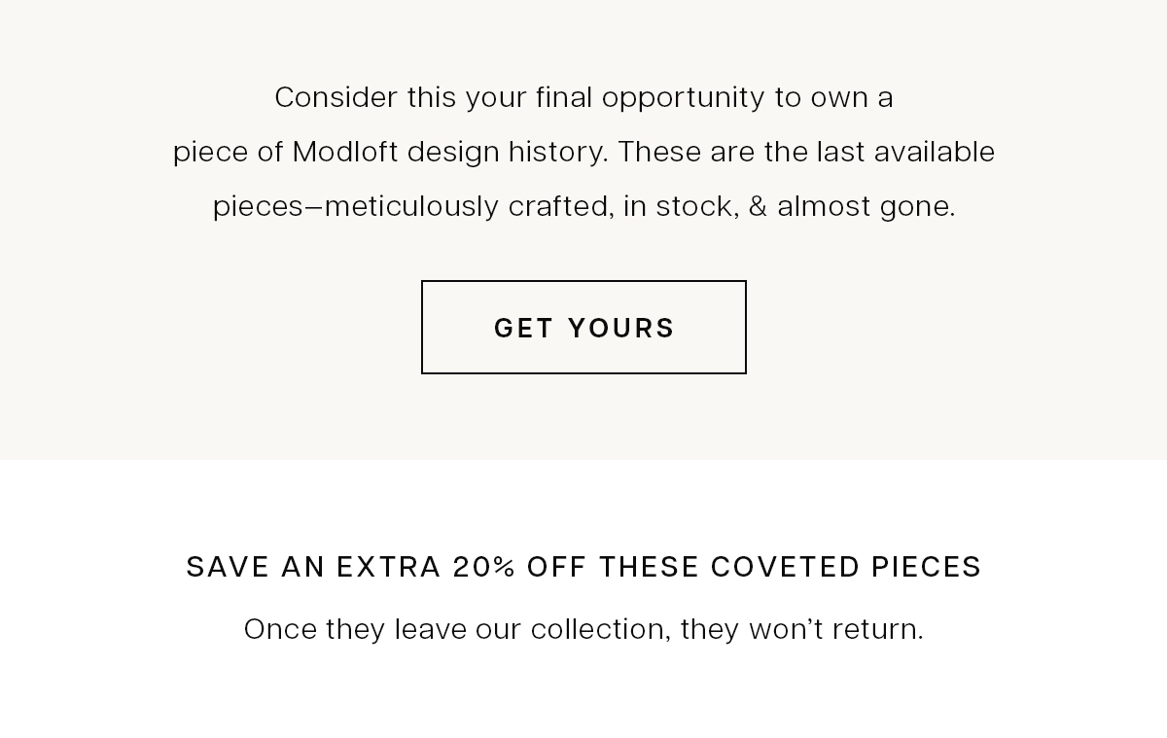Click the 'Once they leave our collection' sentence
The height and width of the screenshot is (738, 1167).
coord(583,629)
